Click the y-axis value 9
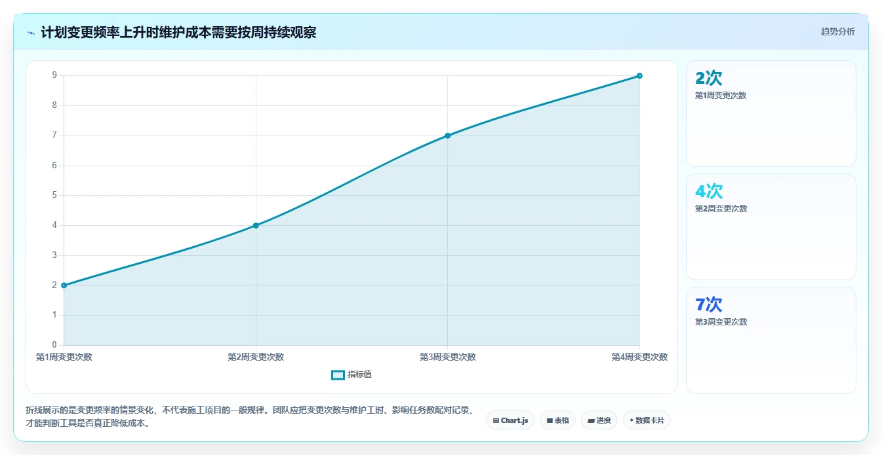 (54, 75)
